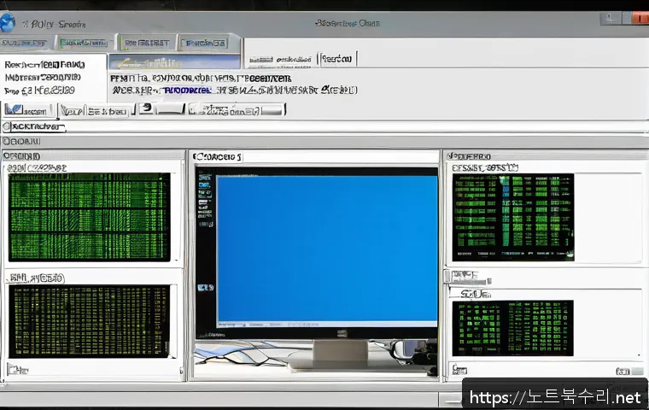The image size is (649, 410).
Task: Close the window with the red title-bar button
Action: [640, 18]
